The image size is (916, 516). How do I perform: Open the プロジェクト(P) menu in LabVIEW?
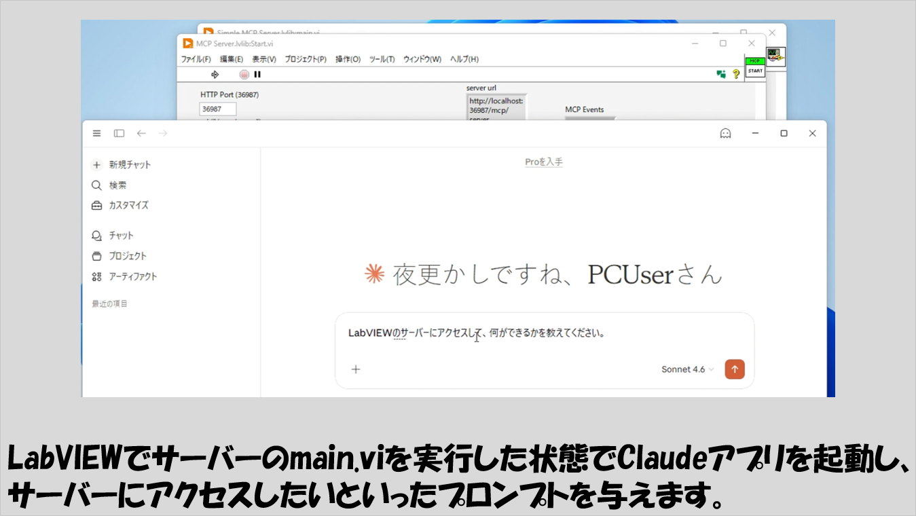[x=306, y=59]
